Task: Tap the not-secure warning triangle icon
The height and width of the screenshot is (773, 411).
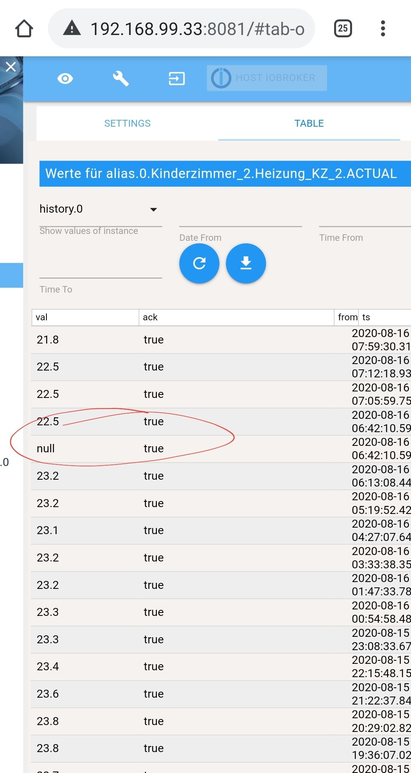Action: pos(72,29)
